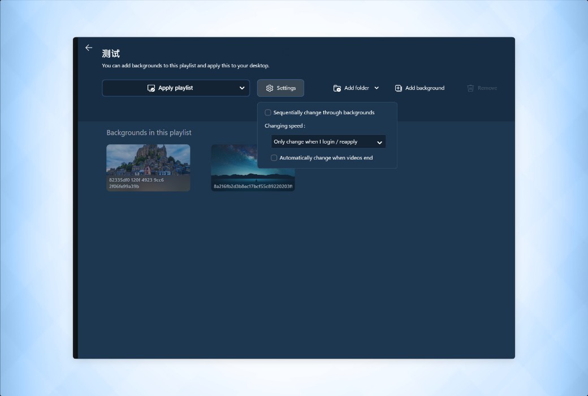Image resolution: width=588 pixels, height=396 pixels.
Task: Click the plus icon beside Add background
Action: [398, 88]
